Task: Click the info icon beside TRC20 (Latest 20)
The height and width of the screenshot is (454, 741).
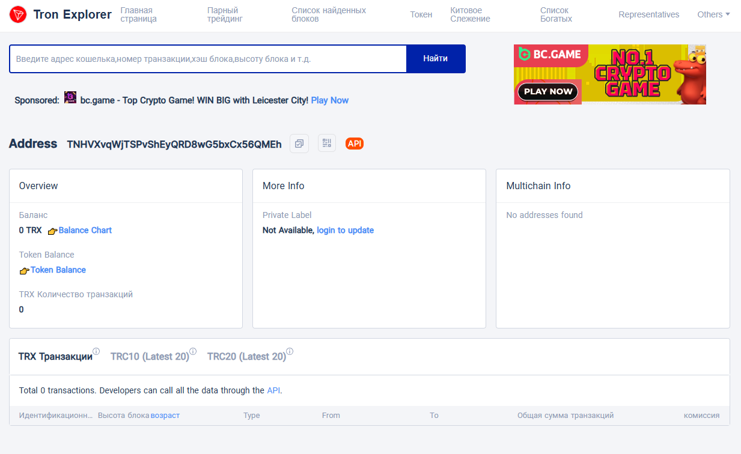Action: pos(289,351)
